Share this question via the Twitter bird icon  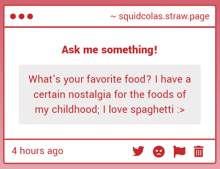[x=138, y=151]
